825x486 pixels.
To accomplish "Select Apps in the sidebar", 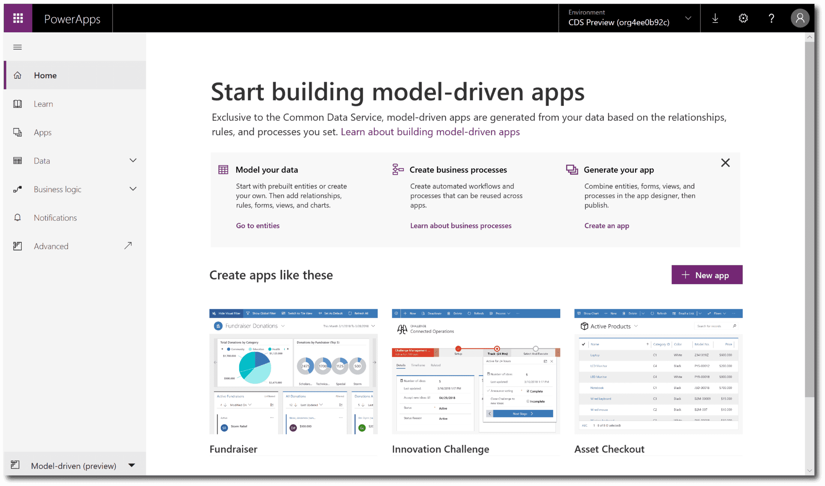I will point(75,132).
